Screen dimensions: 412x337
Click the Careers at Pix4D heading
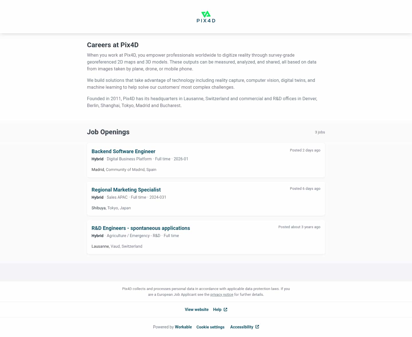tap(113, 45)
